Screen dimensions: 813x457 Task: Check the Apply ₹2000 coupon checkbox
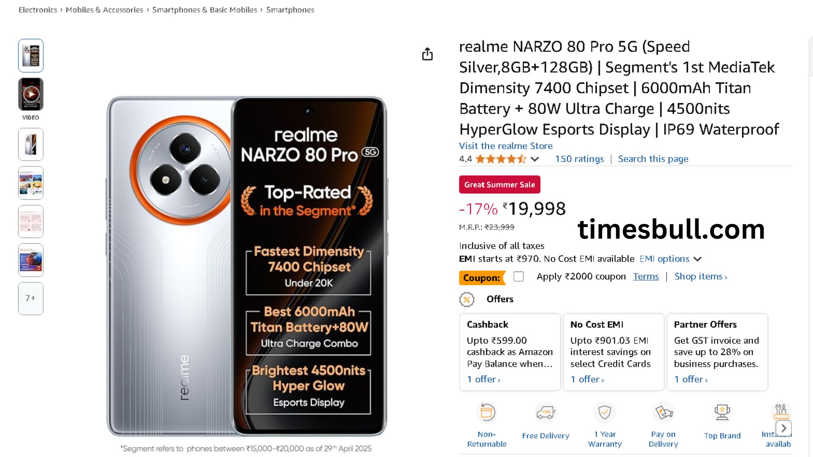[x=518, y=276]
